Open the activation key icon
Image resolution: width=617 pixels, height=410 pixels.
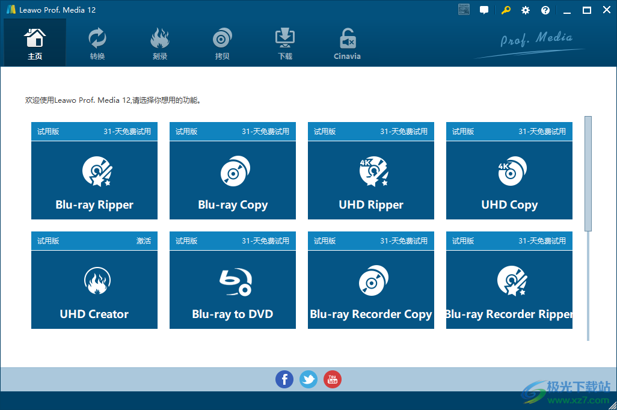[506, 10]
